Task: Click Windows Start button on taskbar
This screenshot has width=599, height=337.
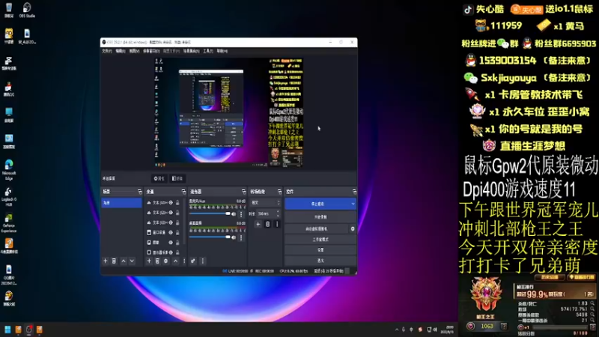Action: pos(7,330)
